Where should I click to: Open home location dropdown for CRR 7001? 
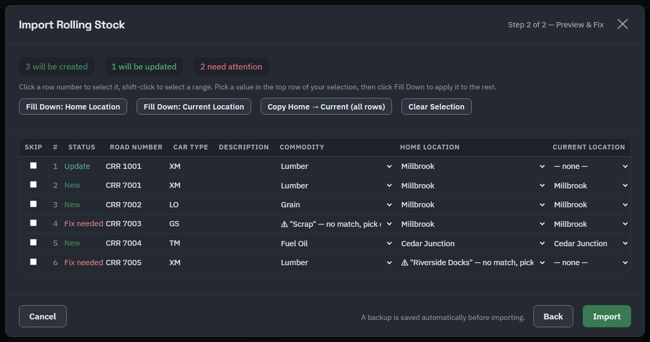click(x=473, y=186)
